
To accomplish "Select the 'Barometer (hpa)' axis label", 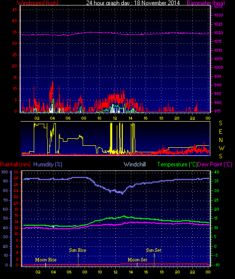I will 206,3.
